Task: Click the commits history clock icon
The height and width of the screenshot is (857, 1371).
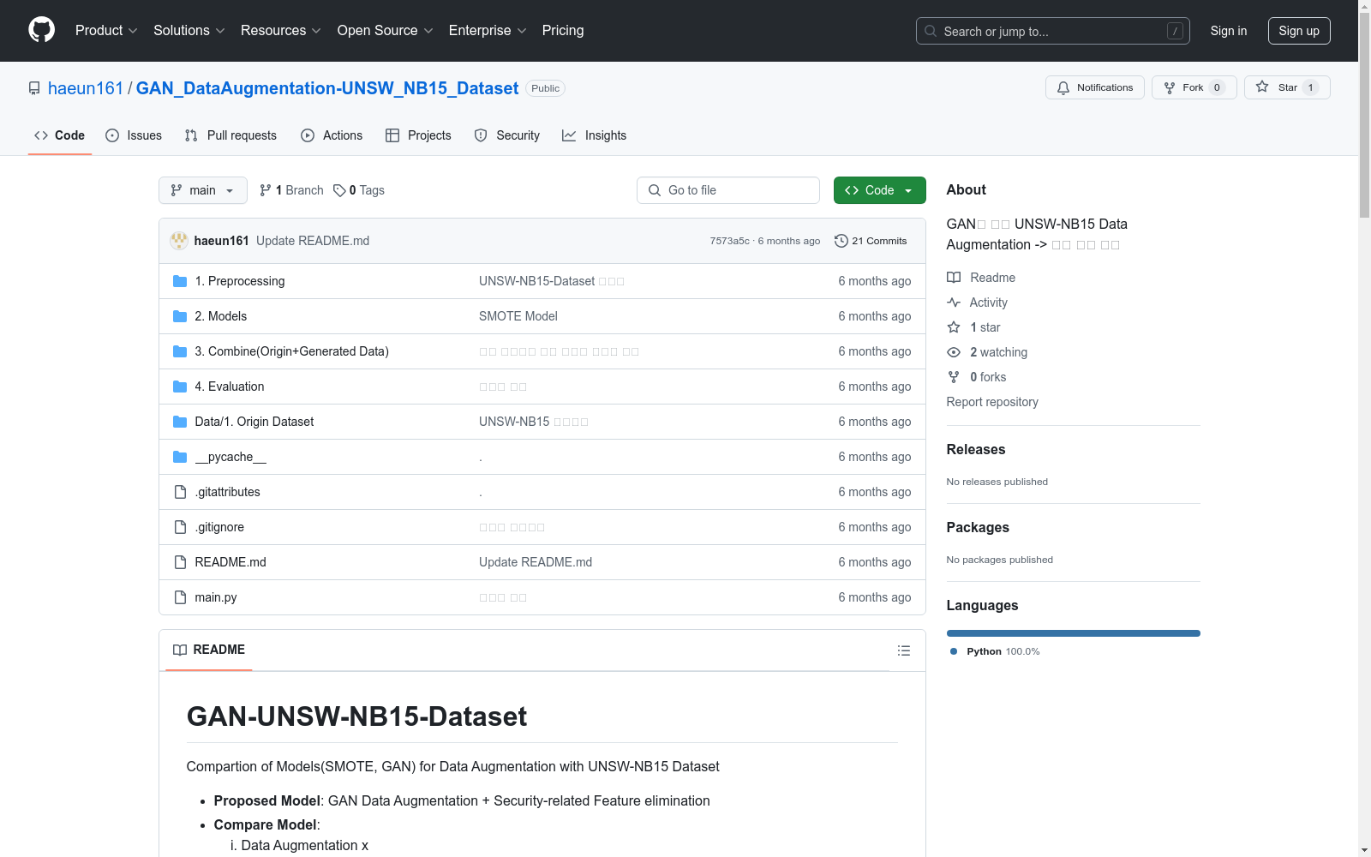Action: 841,241
